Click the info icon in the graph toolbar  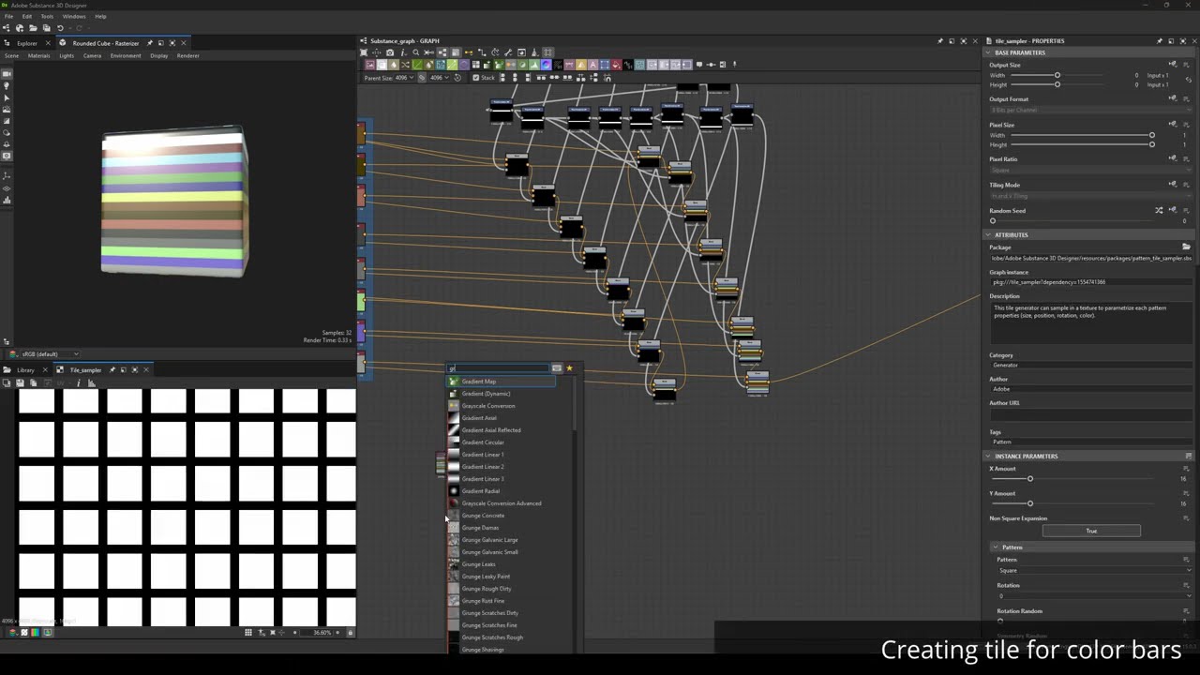tap(403, 52)
